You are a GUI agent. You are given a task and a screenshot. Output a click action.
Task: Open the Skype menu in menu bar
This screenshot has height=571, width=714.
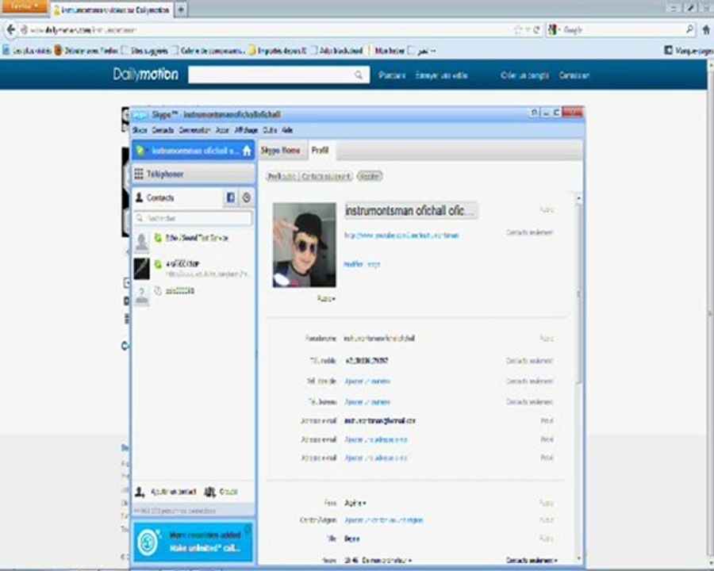[140, 130]
